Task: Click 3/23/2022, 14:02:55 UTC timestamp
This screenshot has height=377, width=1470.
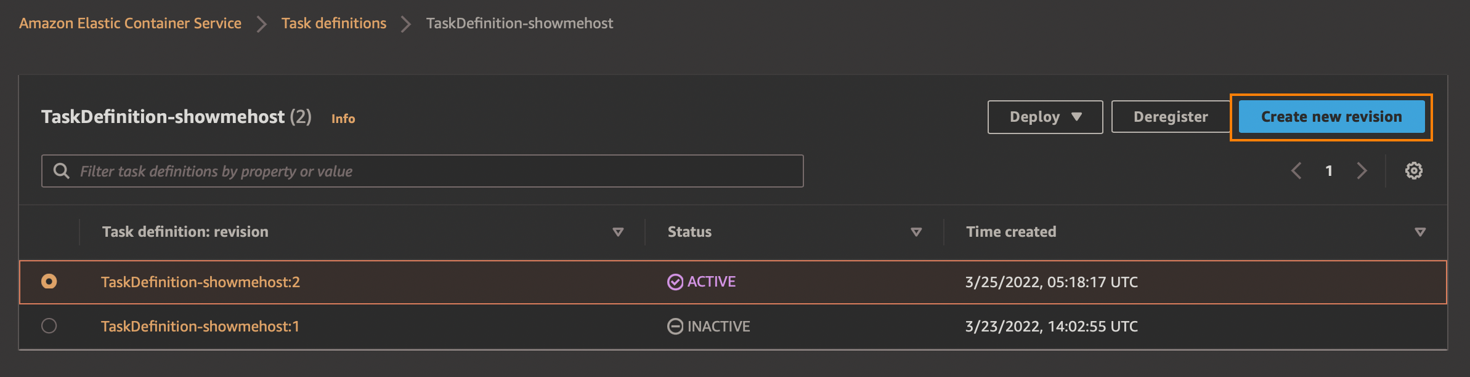Action: click(x=1051, y=327)
